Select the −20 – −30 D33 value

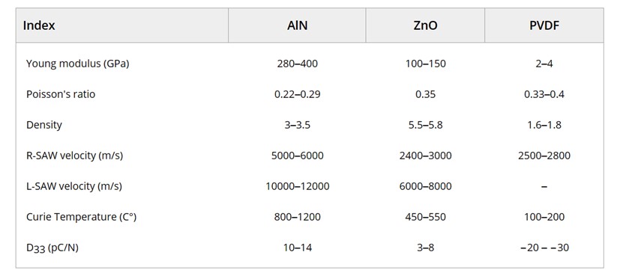point(544,248)
